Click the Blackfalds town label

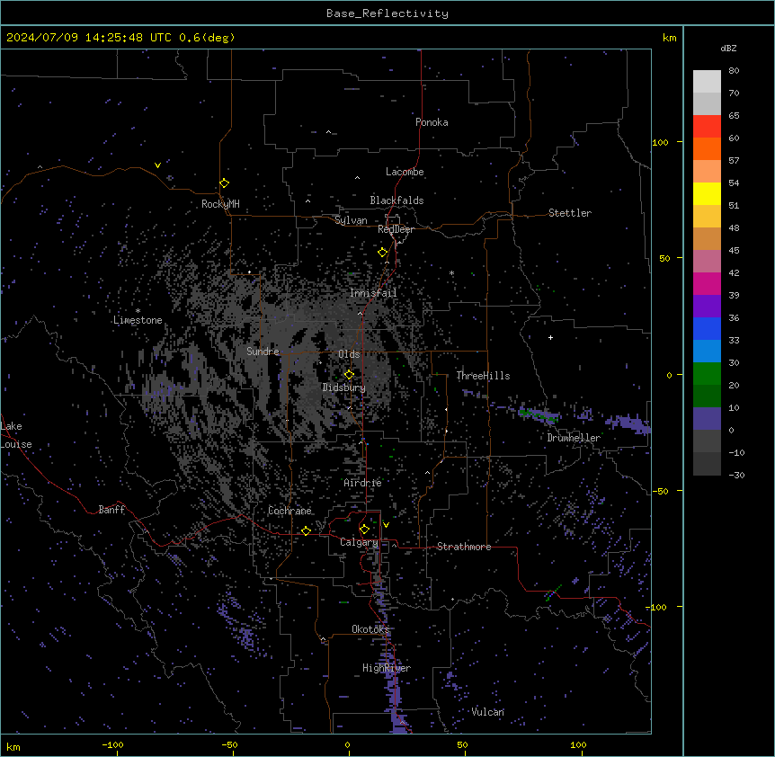pos(396,200)
